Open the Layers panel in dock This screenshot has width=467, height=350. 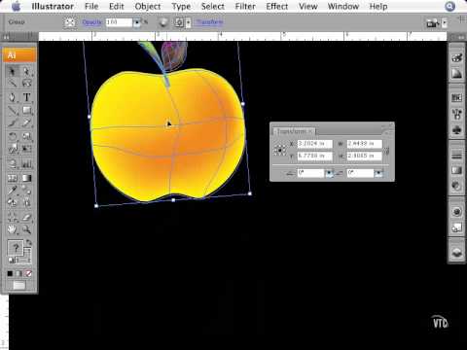coord(456,253)
